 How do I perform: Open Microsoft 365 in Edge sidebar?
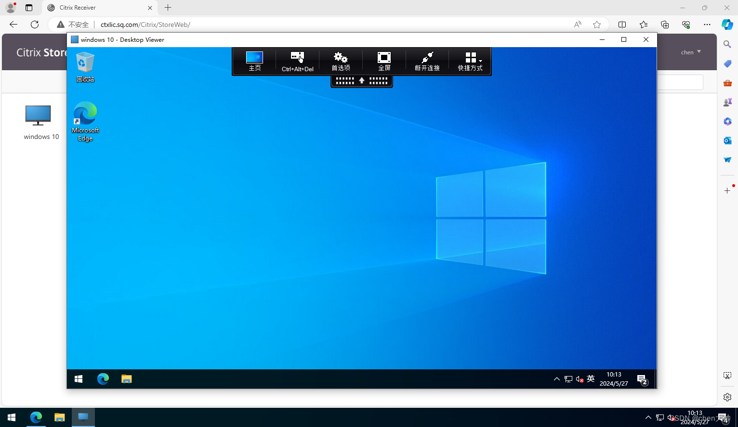[727, 121]
